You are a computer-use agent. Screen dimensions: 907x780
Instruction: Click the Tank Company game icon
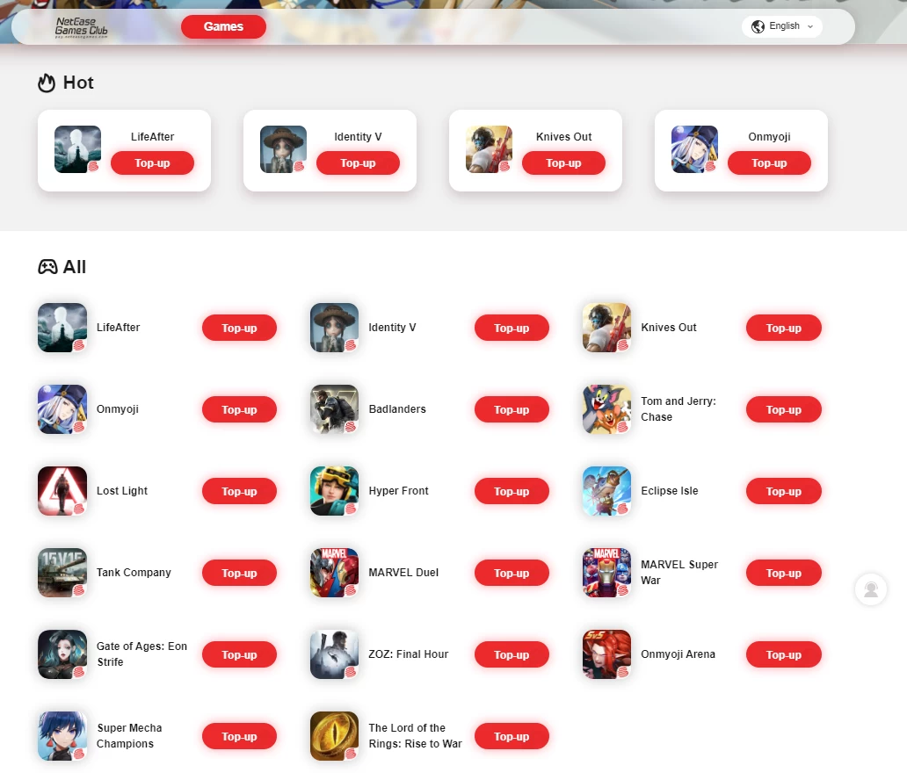[62, 573]
